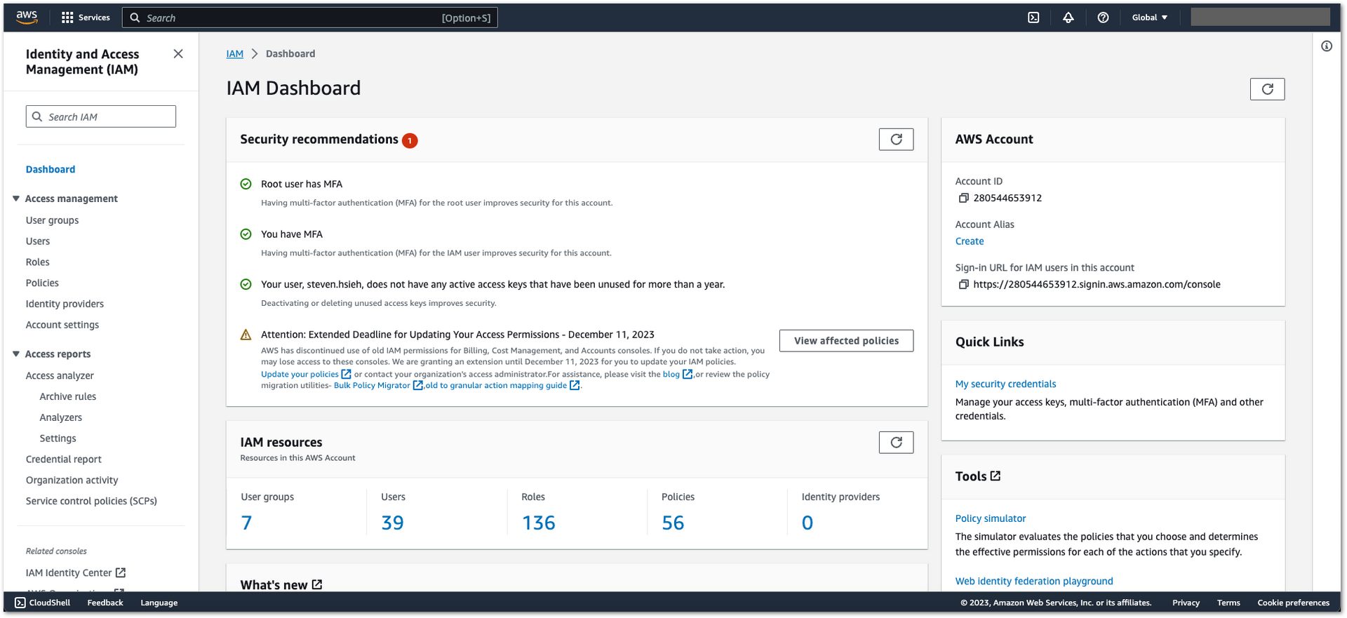Screen dimensions: 1347x618
Task: Click the AWS logo home icon
Action: (x=27, y=18)
